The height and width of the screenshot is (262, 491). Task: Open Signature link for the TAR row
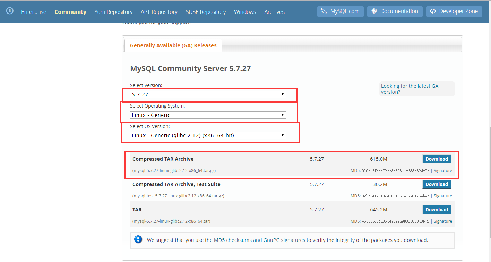tap(443, 221)
